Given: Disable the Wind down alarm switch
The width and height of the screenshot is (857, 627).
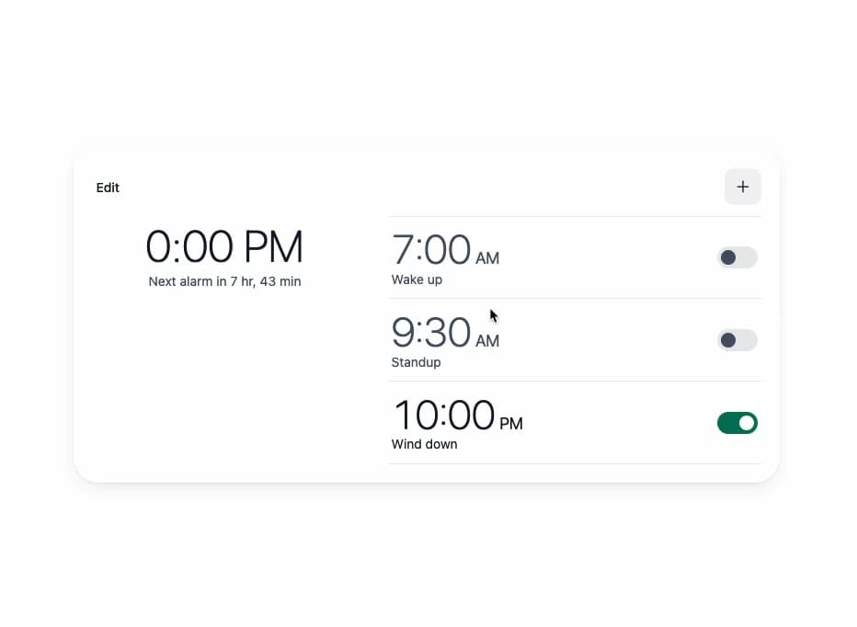Looking at the screenshot, I should pos(737,423).
